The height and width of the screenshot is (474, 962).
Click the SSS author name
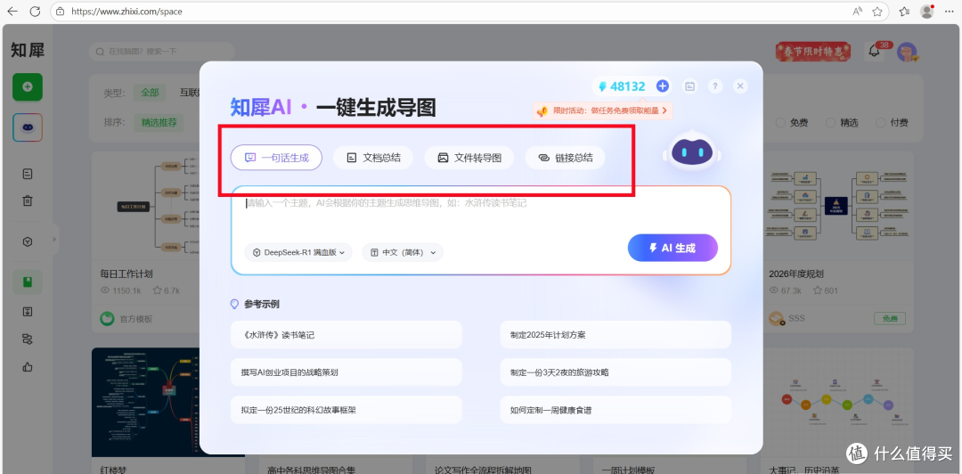pyautogui.click(x=796, y=318)
